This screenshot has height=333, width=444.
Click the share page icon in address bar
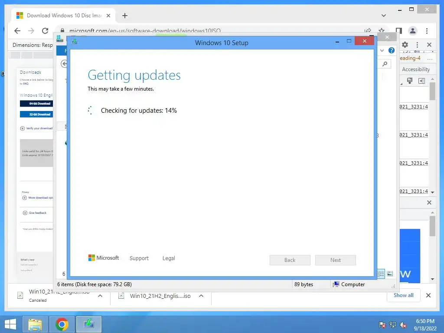(x=368, y=31)
